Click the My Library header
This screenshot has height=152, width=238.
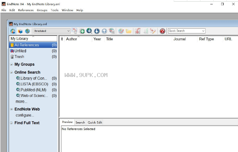coord(33,39)
